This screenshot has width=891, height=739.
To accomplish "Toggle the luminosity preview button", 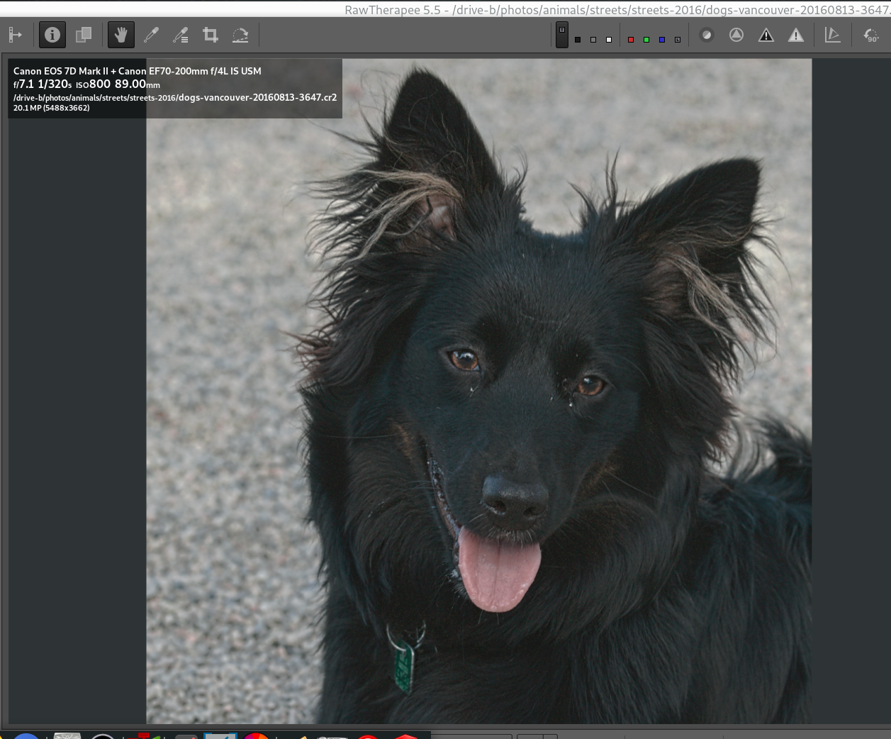I will click(x=678, y=40).
